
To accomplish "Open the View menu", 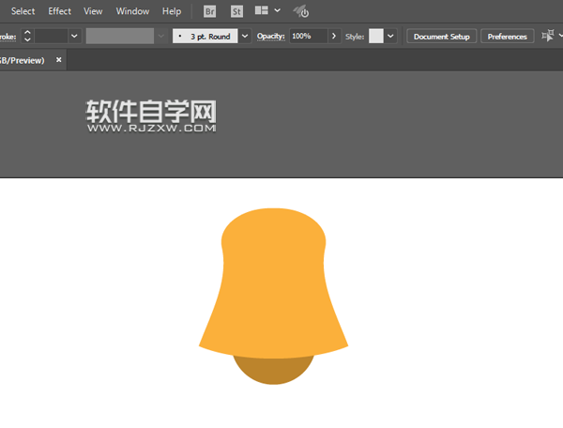I will [x=93, y=11].
